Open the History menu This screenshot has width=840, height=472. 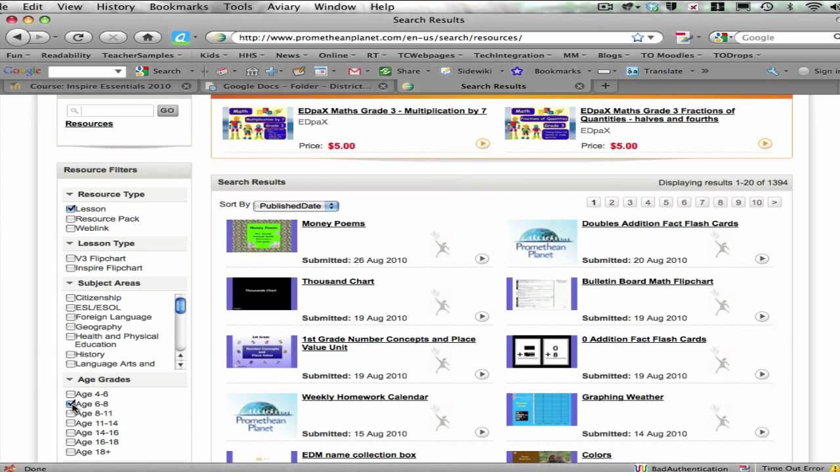pyautogui.click(x=115, y=7)
